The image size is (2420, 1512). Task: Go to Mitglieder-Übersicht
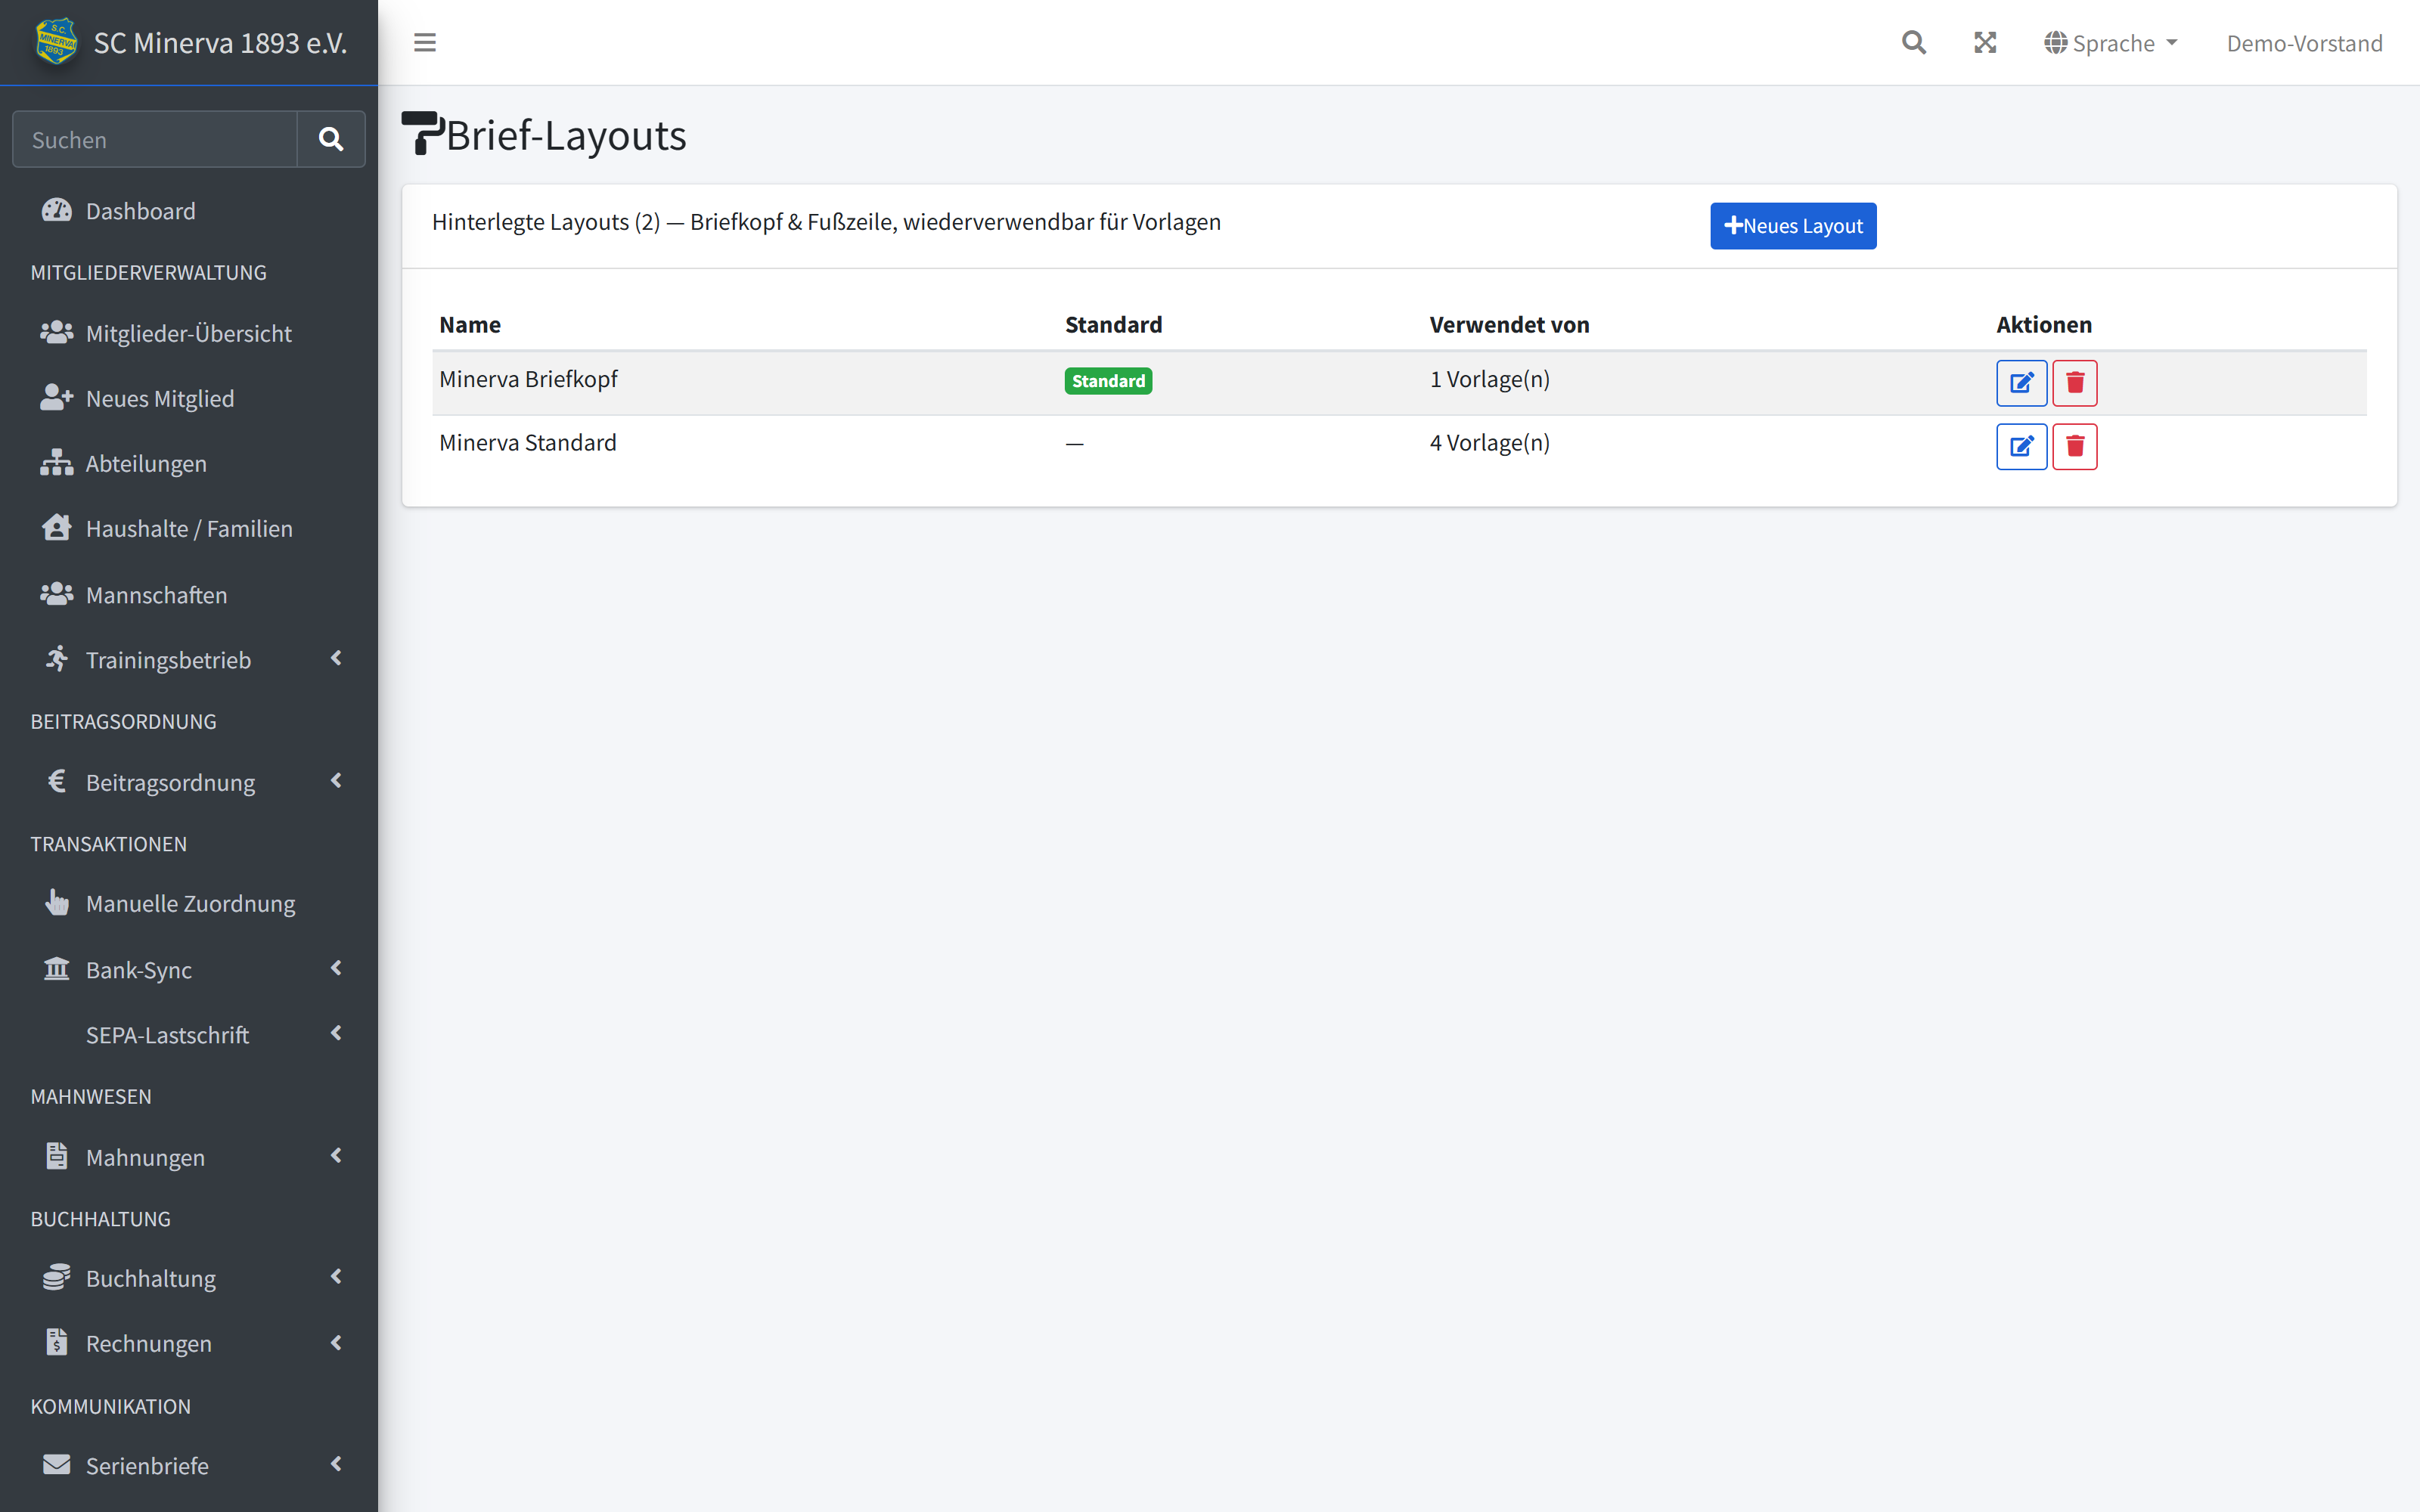[189, 333]
